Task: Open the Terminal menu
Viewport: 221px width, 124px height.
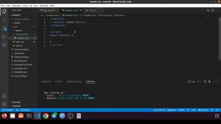Action: click(44, 6)
